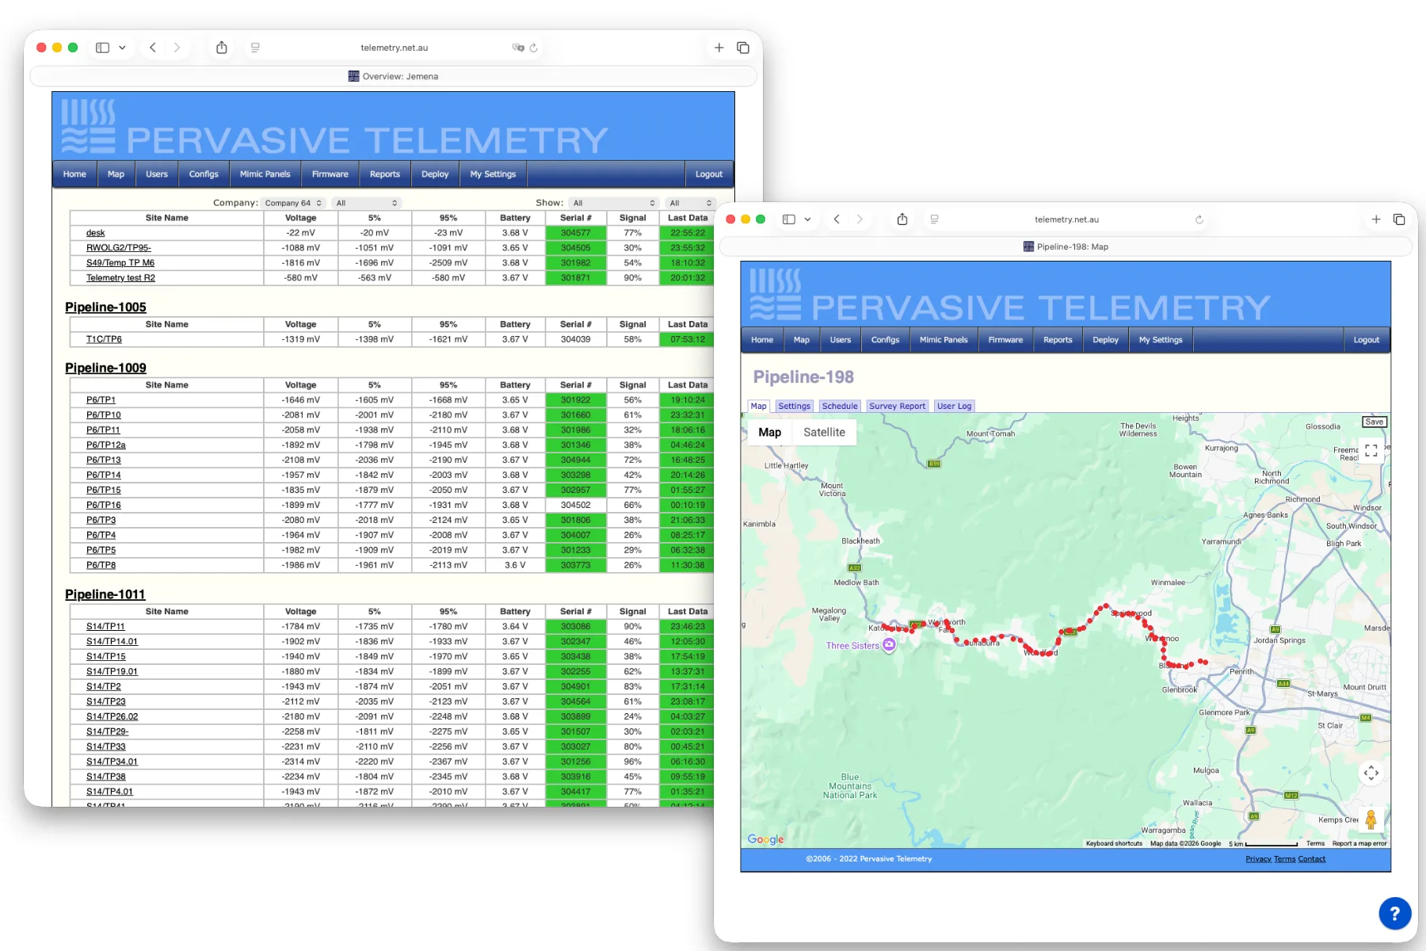Open the User Log tab

coord(954,406)
